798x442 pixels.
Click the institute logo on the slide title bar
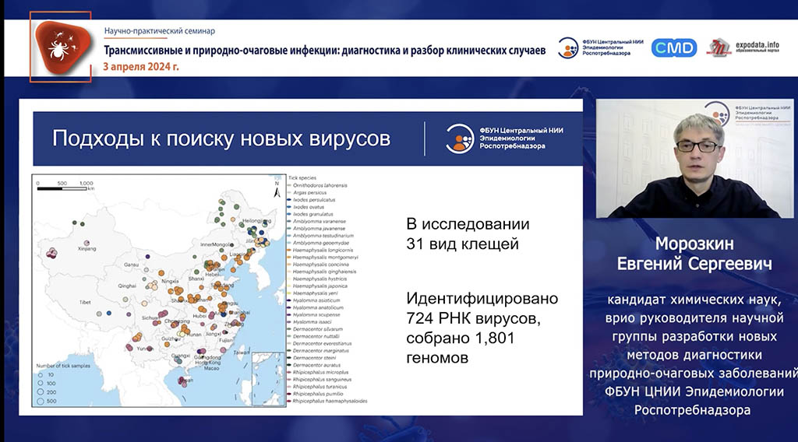504,139
